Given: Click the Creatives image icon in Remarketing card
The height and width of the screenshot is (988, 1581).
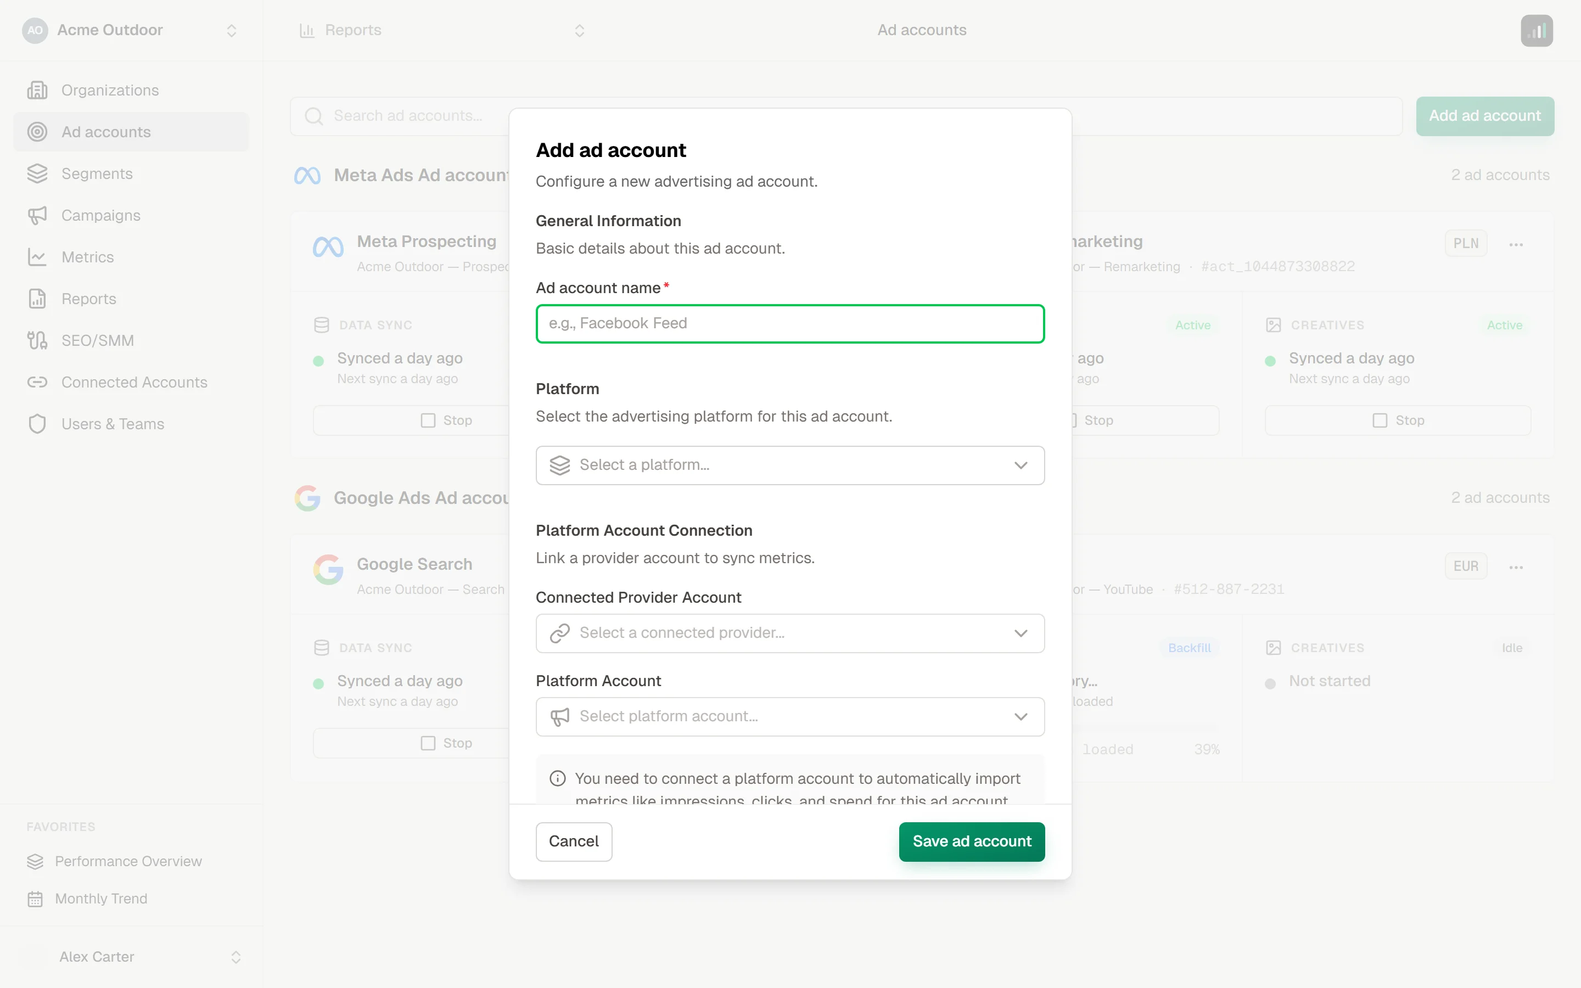Looking at the screenshot, I should (1273, 325).
